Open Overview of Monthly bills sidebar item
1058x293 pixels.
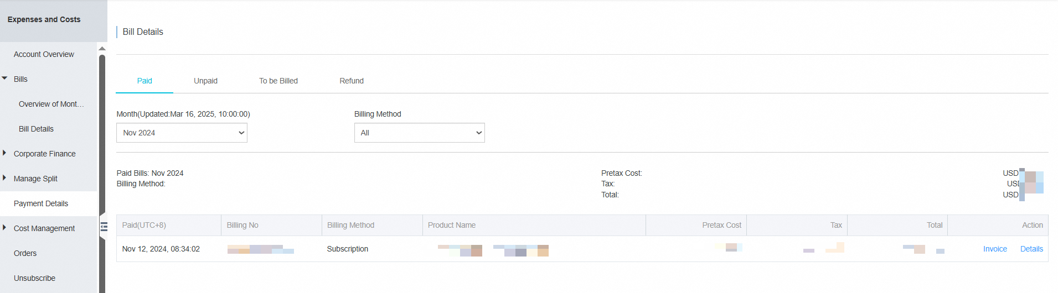(51, 104)
